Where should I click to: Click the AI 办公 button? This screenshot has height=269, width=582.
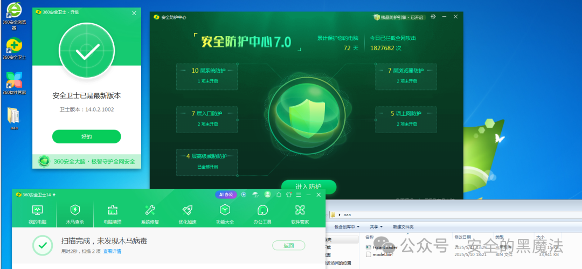click(x=226, y=195)
